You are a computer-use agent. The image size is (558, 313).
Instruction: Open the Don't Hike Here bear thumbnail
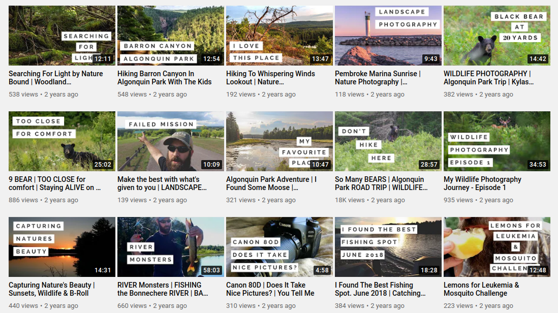pos(388,141)
